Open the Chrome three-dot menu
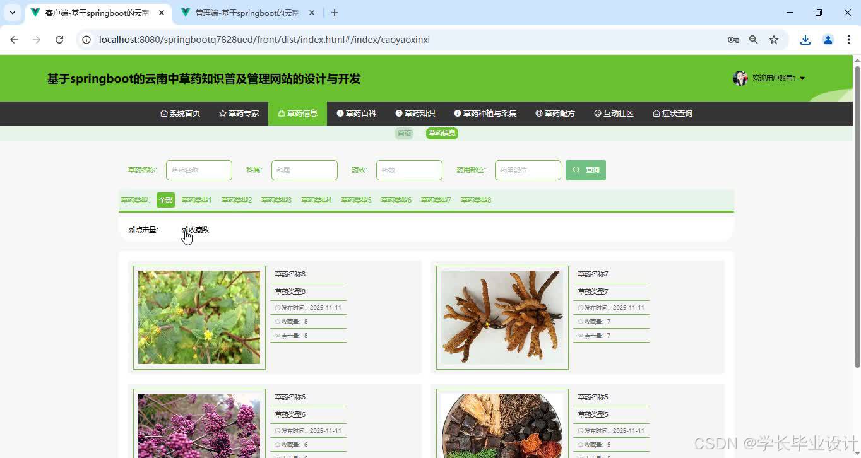Image resolution: width=861 pixels, height=458 pixels. 849,40
